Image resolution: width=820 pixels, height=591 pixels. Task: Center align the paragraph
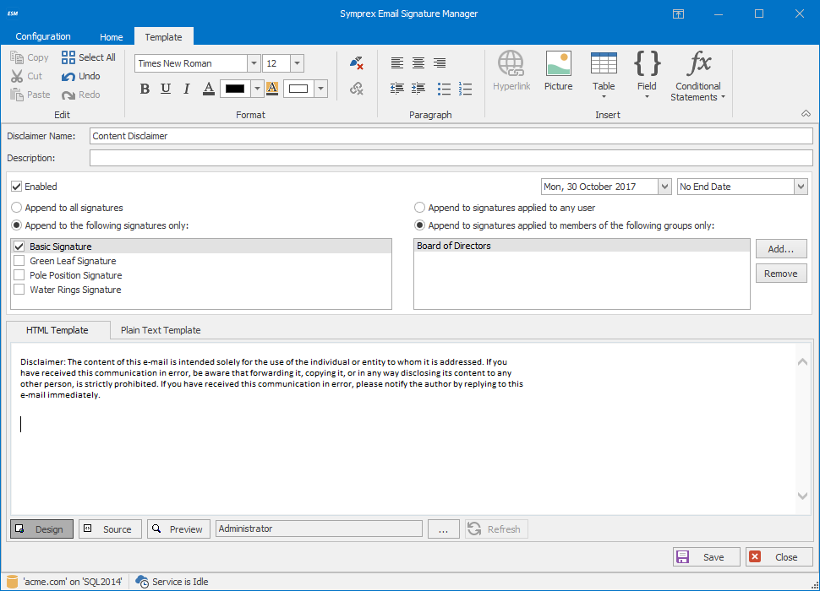coord(418,63)
